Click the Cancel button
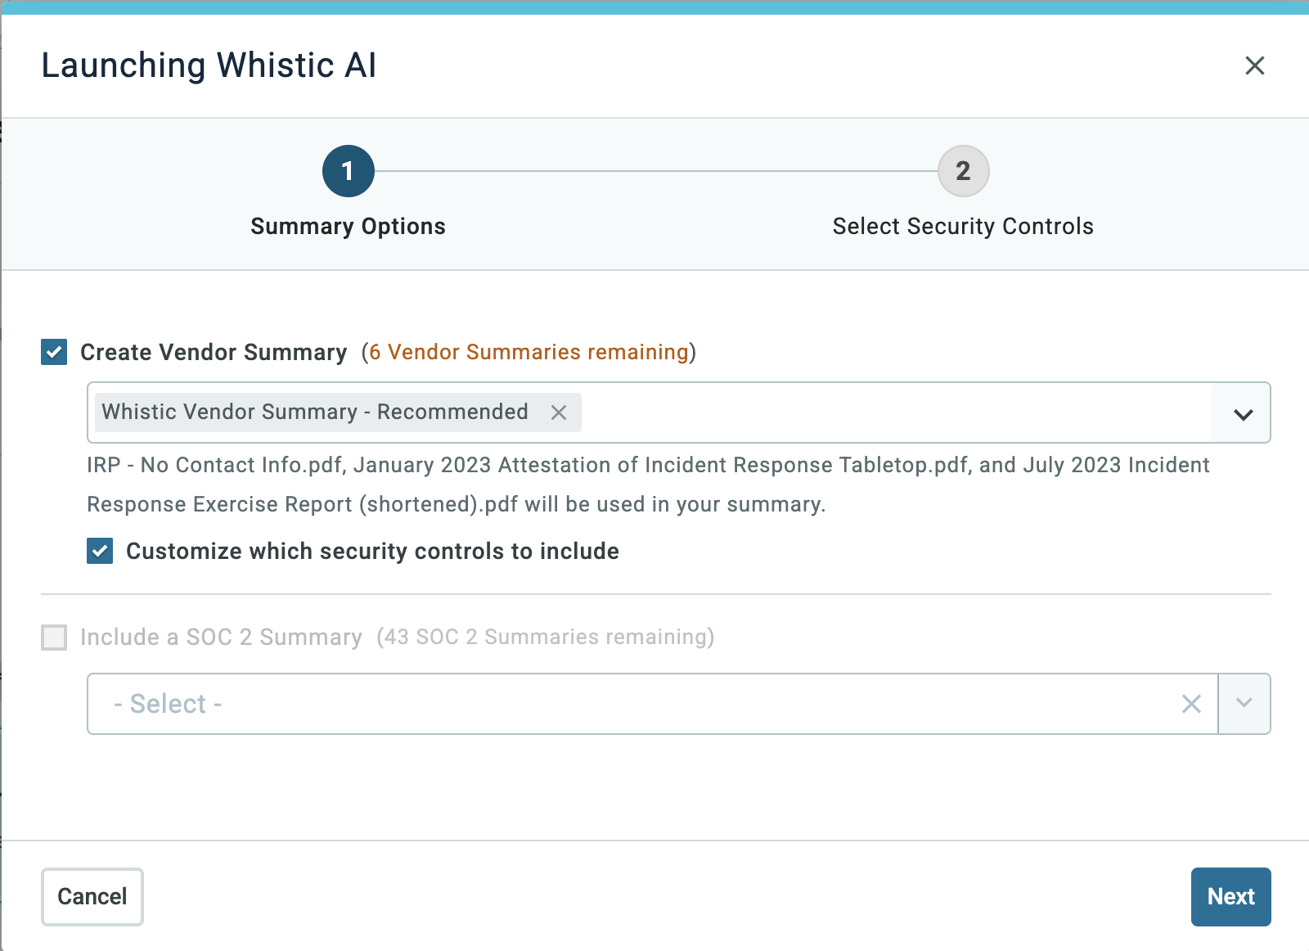The image size is (1309, 951). click(x=92, y=897)
